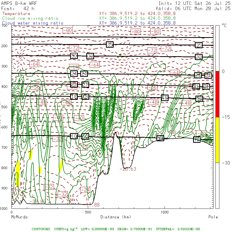Click the red segment of the temperature colorbar
Image resolution: width=232 pixels, height=232 pixels.
pyautogui.click(x=217, y=94)
